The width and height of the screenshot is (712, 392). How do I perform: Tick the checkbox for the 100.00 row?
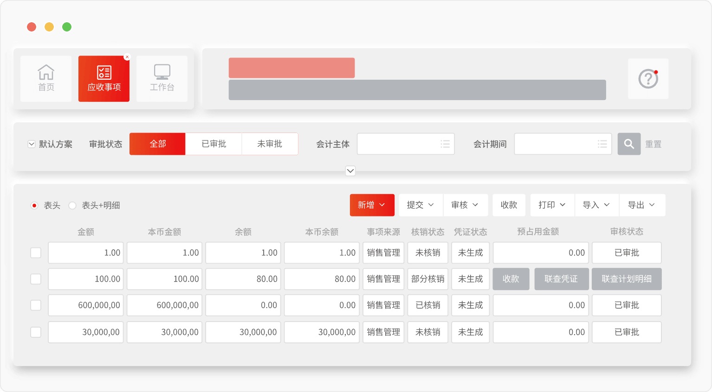[x=36, y=279]
